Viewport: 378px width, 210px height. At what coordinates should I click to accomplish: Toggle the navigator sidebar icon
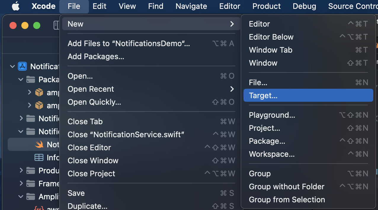click(x=56, y=25)
